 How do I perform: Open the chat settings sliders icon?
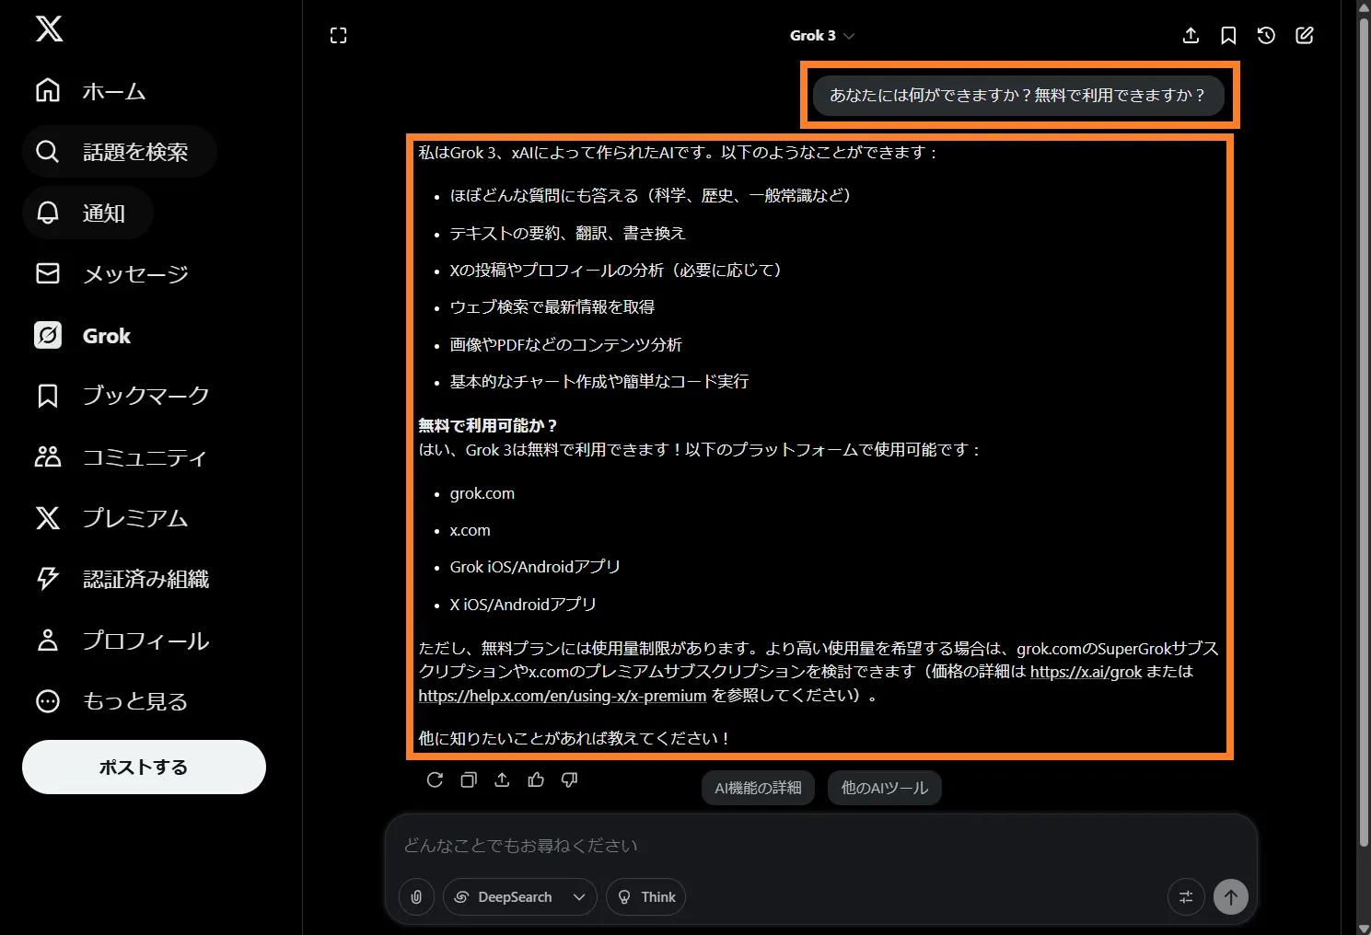[1186, 896]
